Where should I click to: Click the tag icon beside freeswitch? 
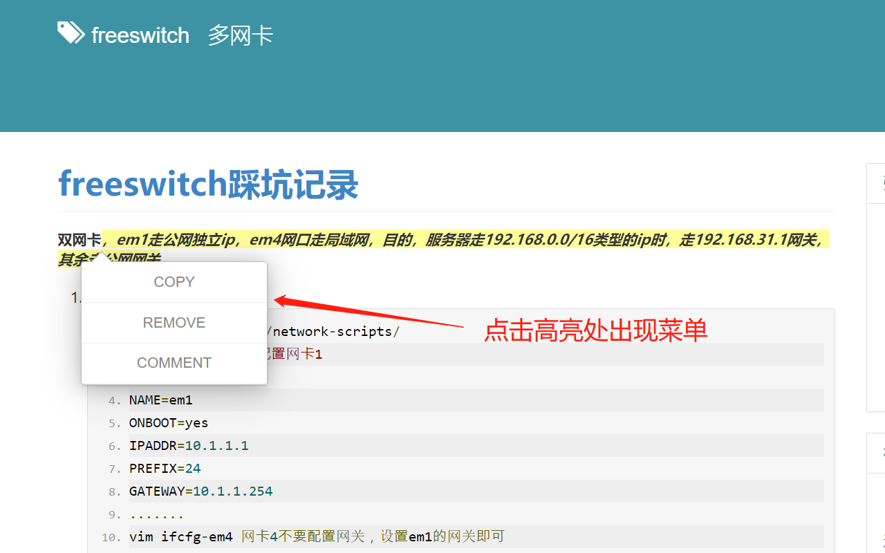pyautogui.click(x=71, y=32)
